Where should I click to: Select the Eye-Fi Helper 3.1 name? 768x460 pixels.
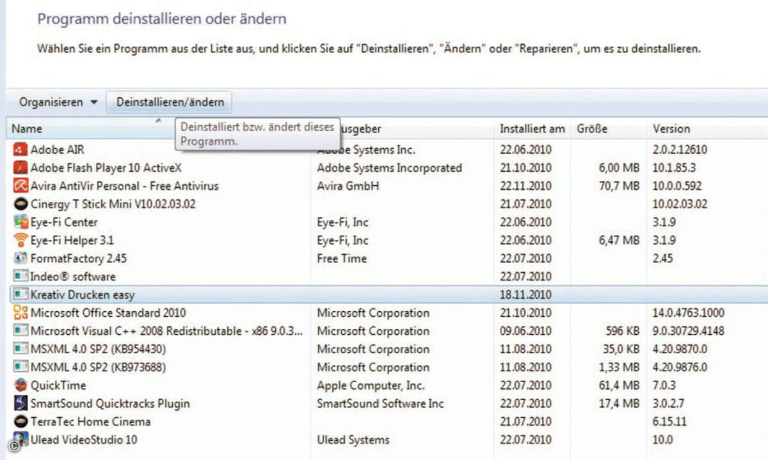tap(72, 240)
